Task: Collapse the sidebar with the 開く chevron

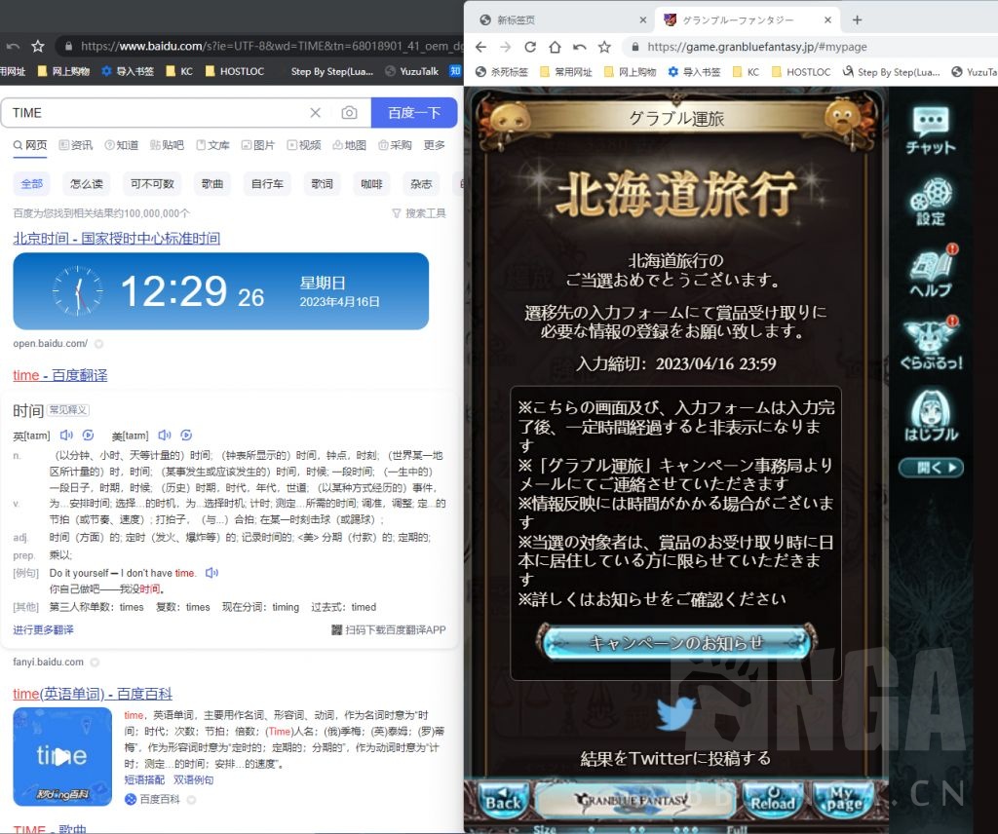Action: coord(931,468)
